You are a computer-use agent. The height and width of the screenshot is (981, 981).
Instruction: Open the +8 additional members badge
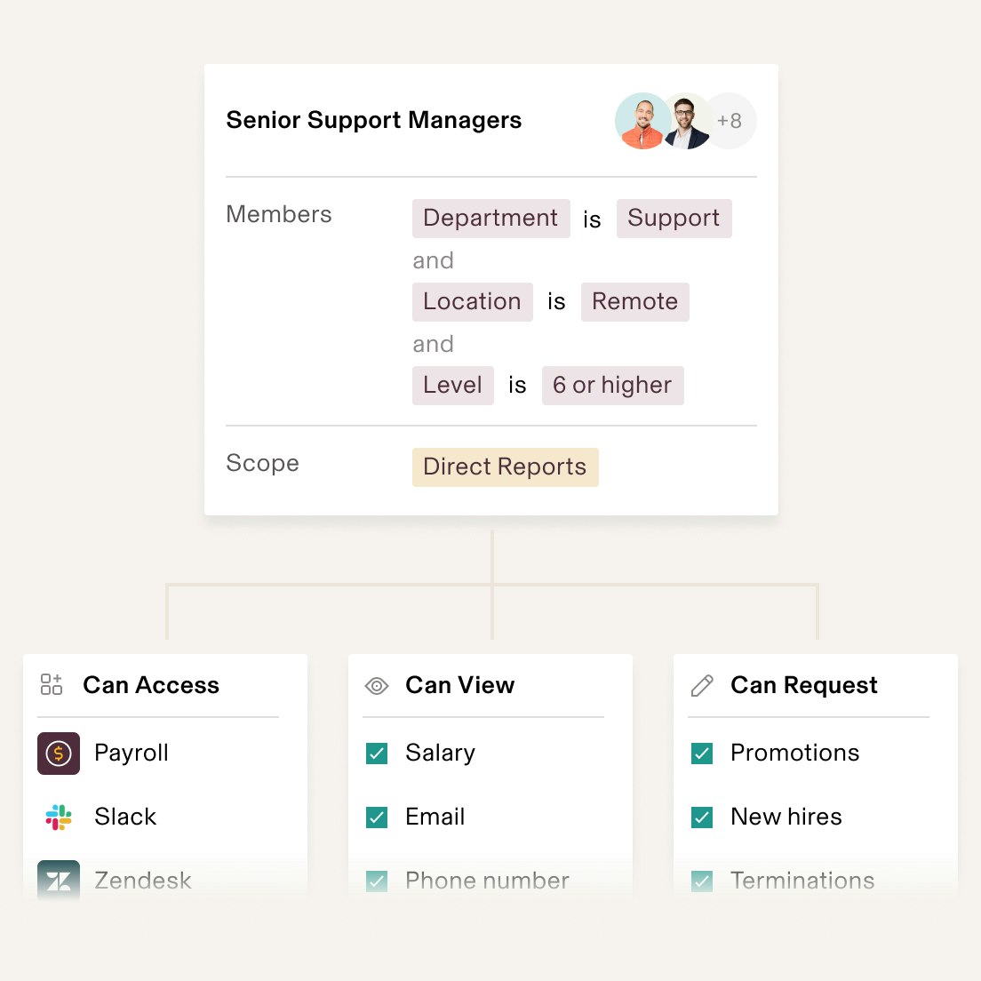click(x=730, y=121)
